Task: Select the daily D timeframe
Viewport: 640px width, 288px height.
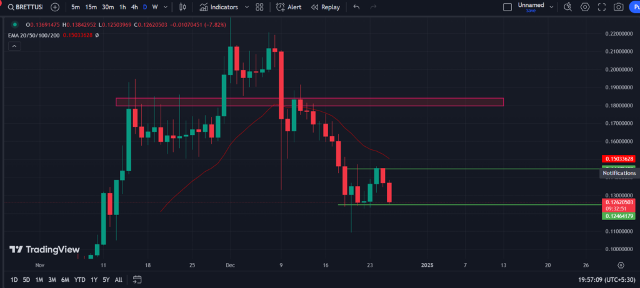Action: 145,7
